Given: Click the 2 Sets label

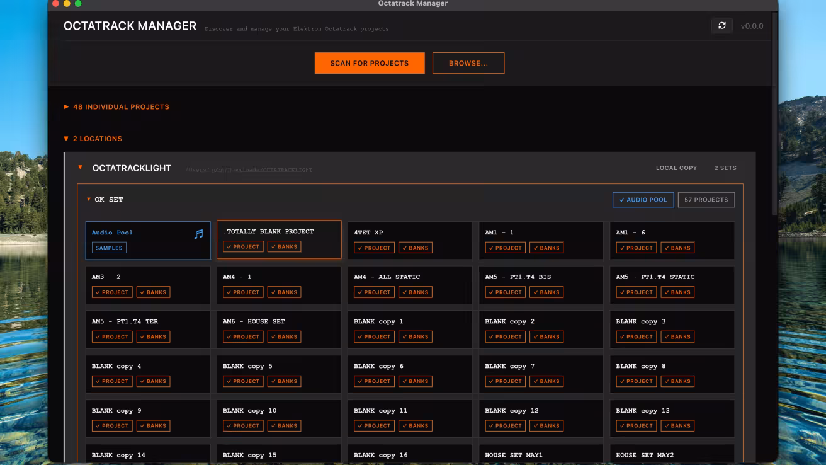Looking at the screenshot, I should point(725,168).
